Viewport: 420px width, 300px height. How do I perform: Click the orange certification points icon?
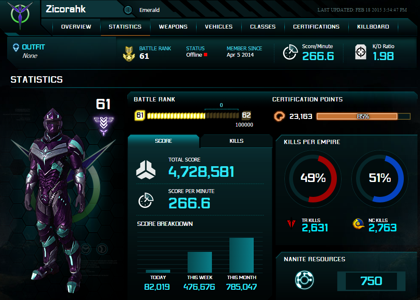pyautogui.click(x=279, y=116)
